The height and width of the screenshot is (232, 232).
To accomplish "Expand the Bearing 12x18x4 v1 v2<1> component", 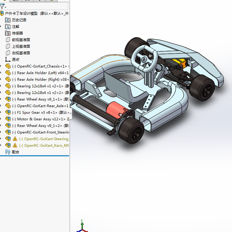I will point(1,86).
